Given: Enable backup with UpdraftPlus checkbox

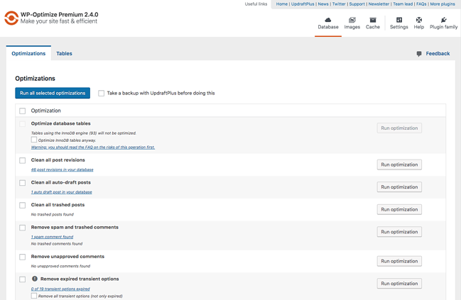Looking at the screenshot, I should [x=101, y=93].
